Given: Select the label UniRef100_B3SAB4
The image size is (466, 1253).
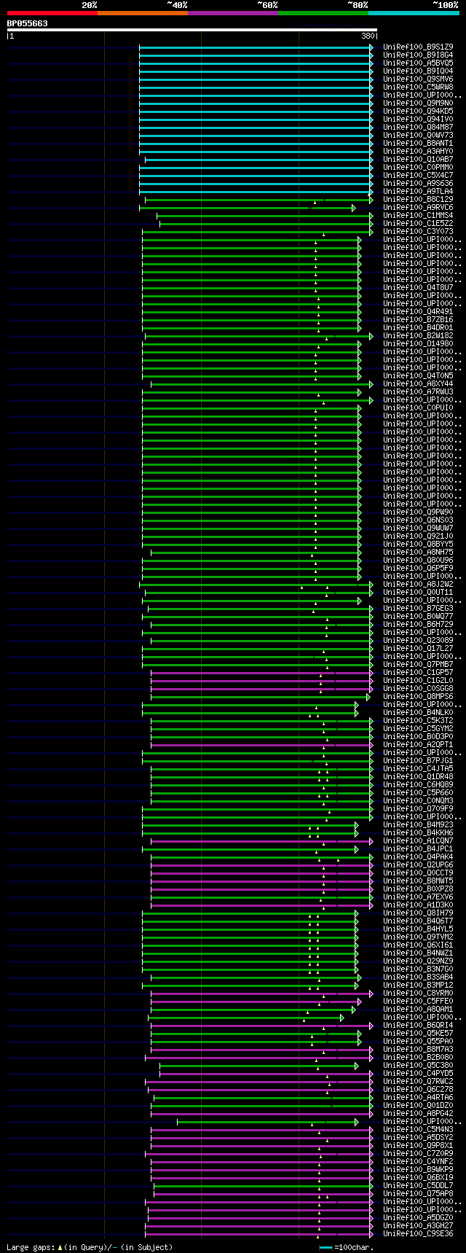Looking at the screenshot, I should tap(418, 977).
